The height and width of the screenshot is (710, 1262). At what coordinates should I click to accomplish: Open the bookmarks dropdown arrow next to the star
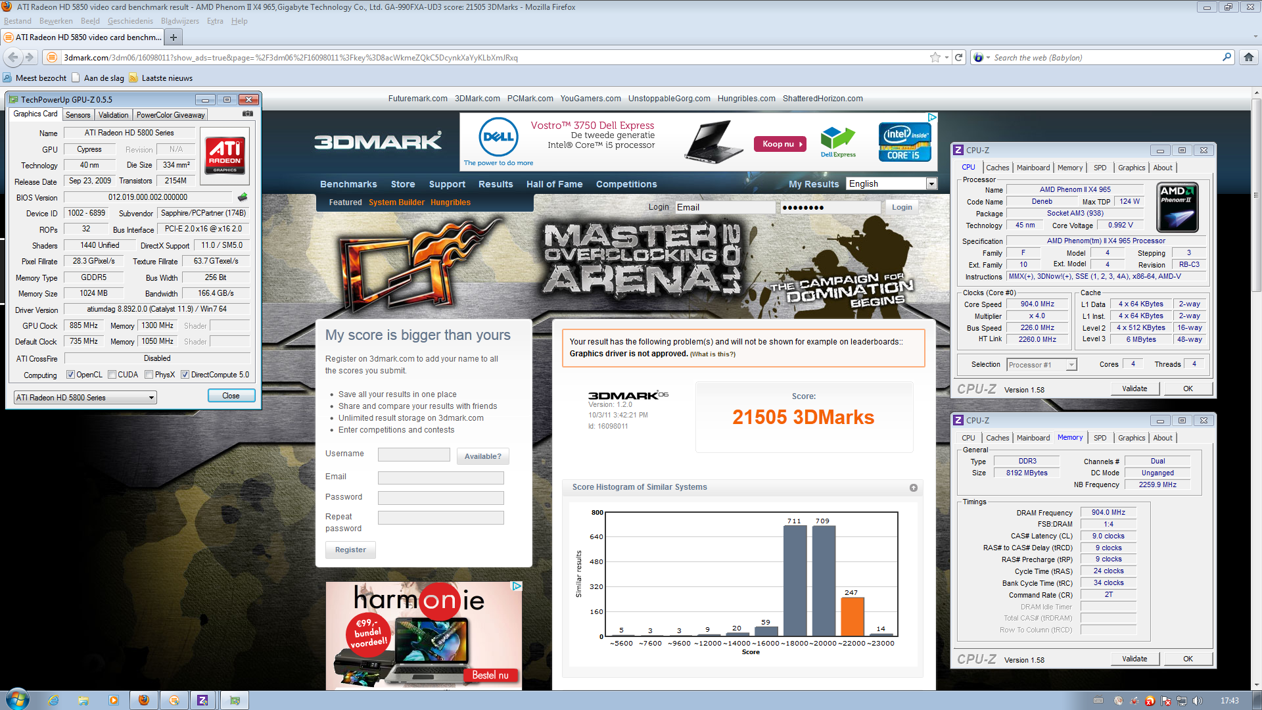point(947,57)
